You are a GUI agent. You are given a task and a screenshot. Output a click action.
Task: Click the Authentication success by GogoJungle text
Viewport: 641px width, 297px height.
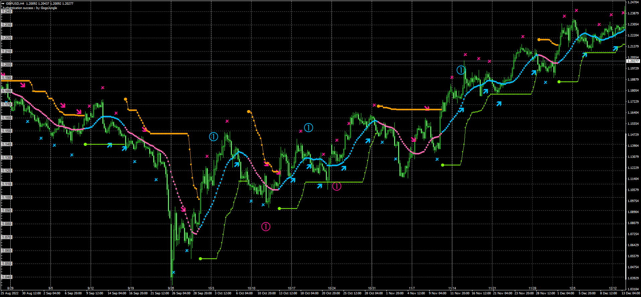pos(30,8)
